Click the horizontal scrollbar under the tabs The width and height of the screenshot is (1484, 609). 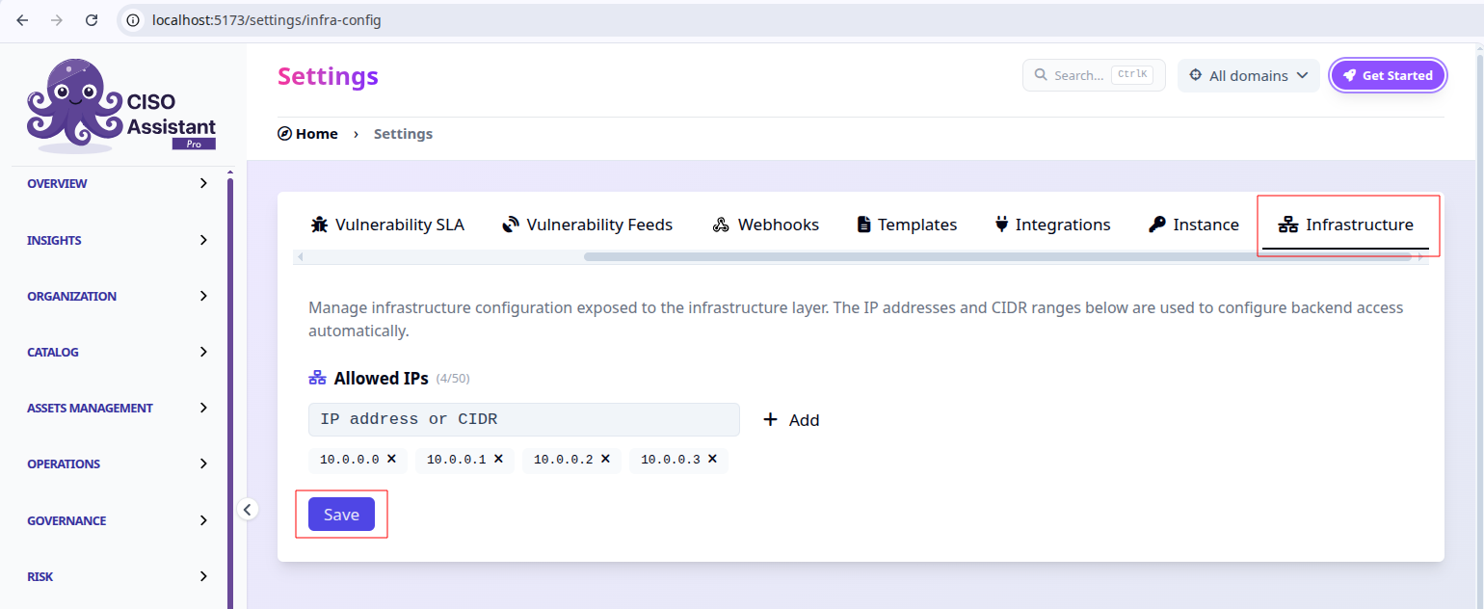[999, 256]
